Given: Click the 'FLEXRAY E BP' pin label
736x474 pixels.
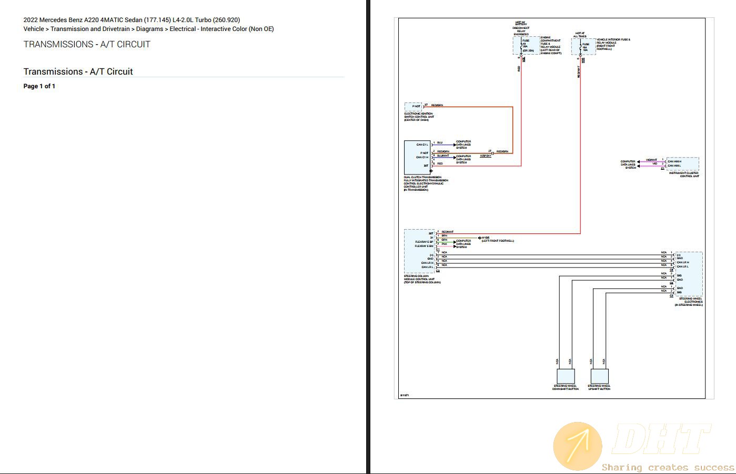Looking at the screenshot, I should (424, 242).
